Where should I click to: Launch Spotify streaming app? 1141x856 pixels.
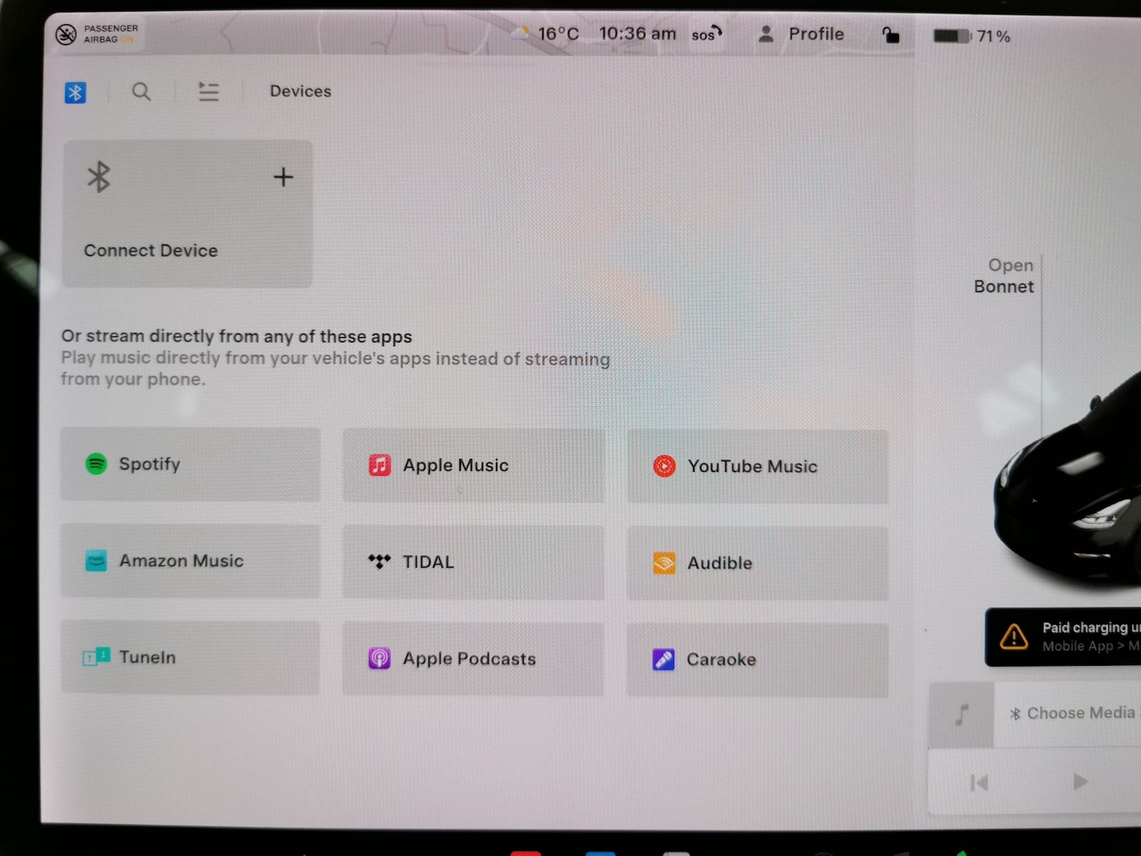[190, 464]
